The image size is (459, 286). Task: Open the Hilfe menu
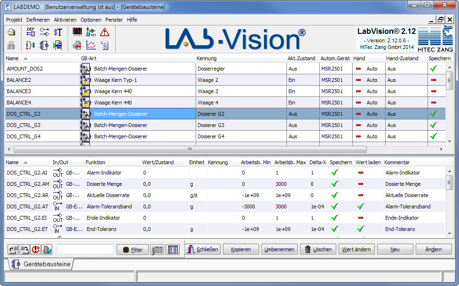coord(132,20)
